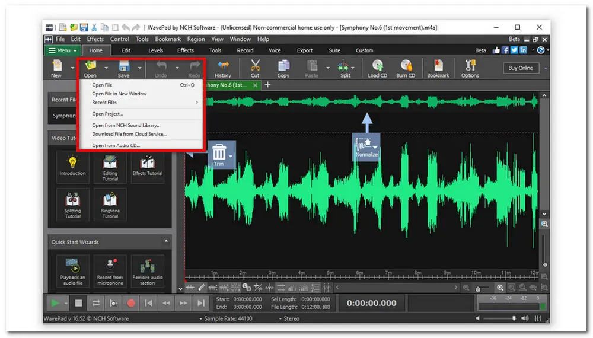
Task: Add a Bookmark using toolbar icon
Action: coord(438,68)
